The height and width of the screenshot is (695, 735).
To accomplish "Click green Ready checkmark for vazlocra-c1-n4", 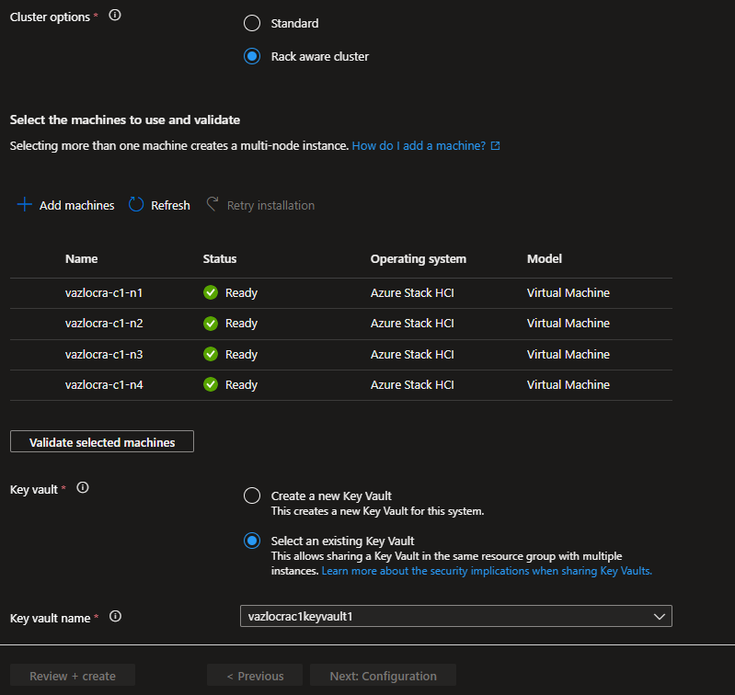I will (211, 385).
